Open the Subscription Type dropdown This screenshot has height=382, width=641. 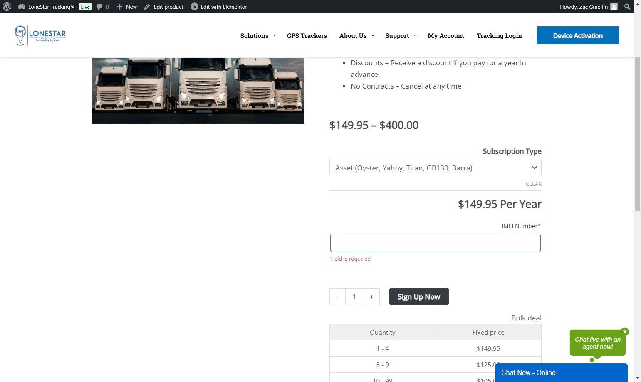[x=436, y=168]
